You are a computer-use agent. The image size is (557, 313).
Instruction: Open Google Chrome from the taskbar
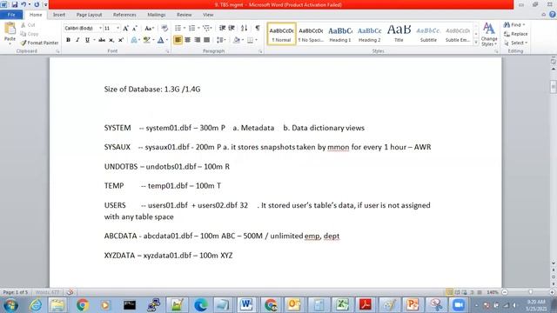tap(83, 305)
